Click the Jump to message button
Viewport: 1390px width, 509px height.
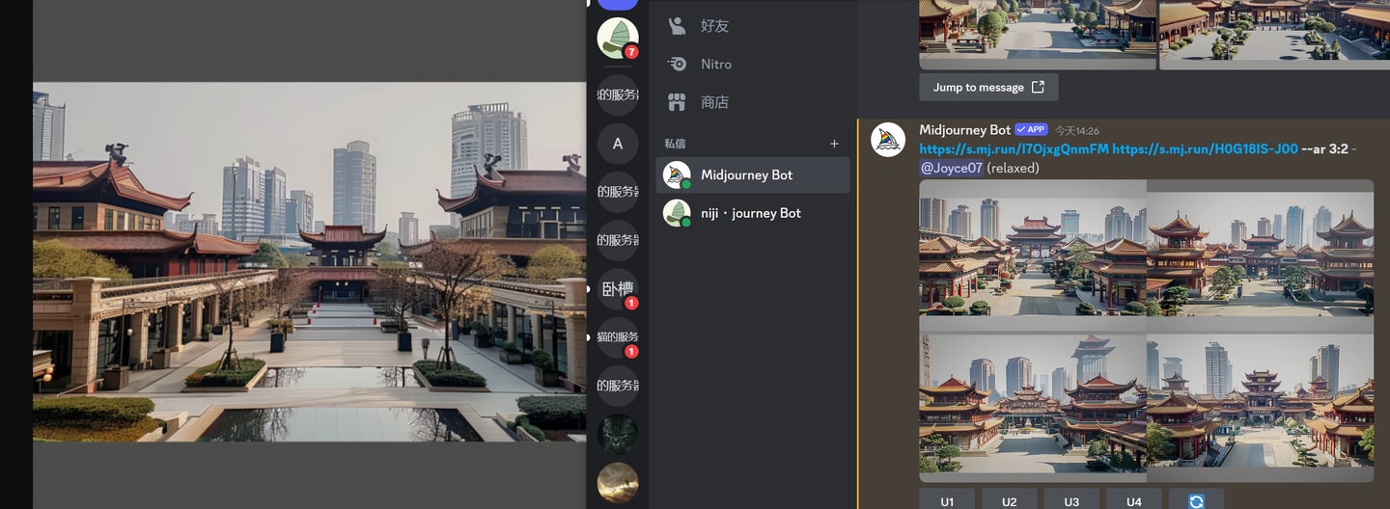pos(988,87)
